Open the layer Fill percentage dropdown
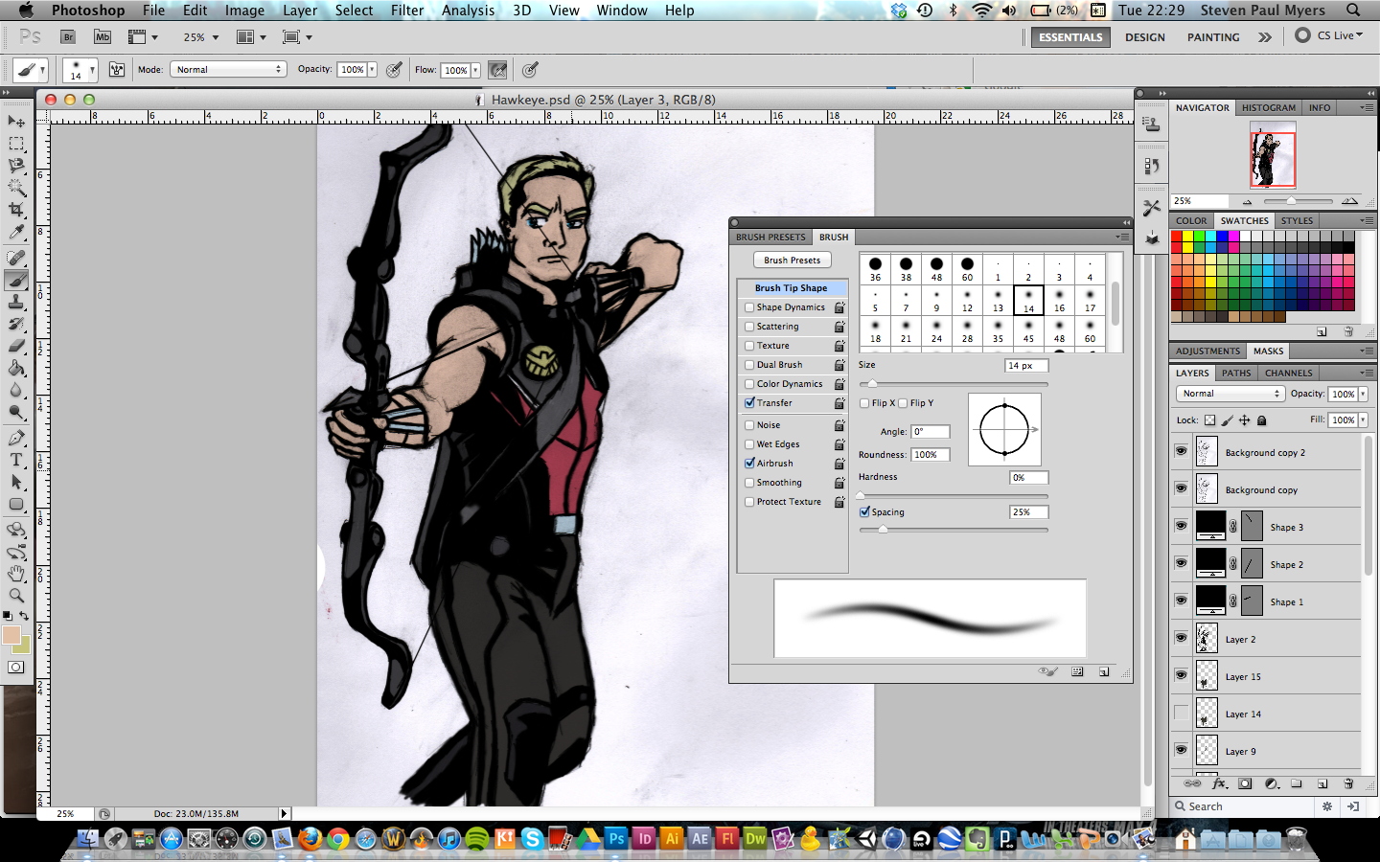The image size is (1380, 862). pyautogui.click(x=1363, y=420)
